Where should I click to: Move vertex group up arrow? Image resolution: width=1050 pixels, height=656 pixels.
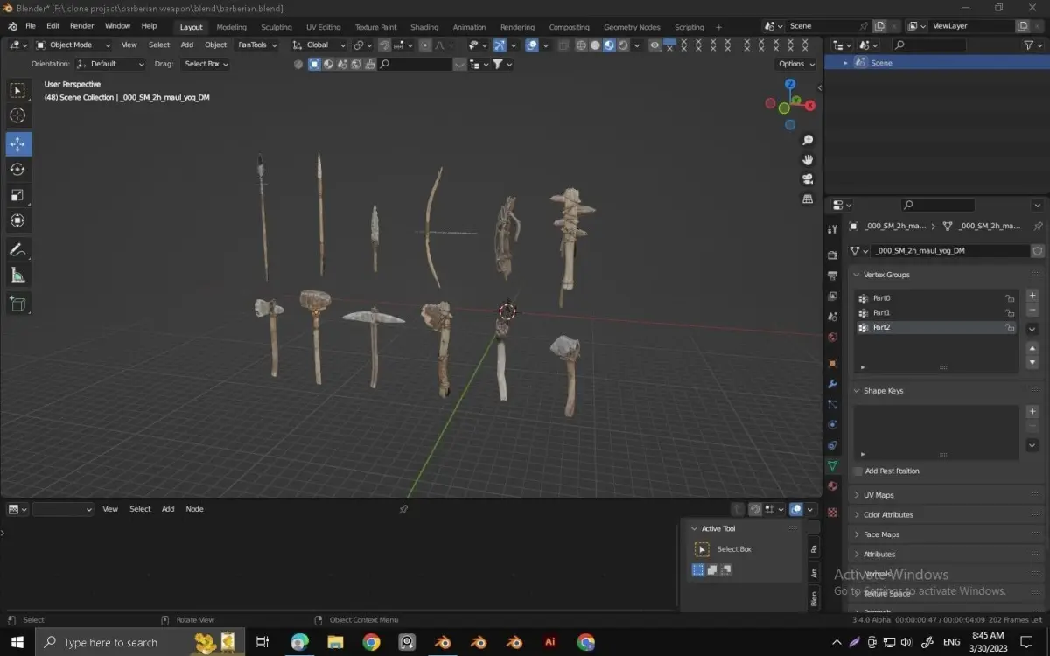tap(1032, 348)
